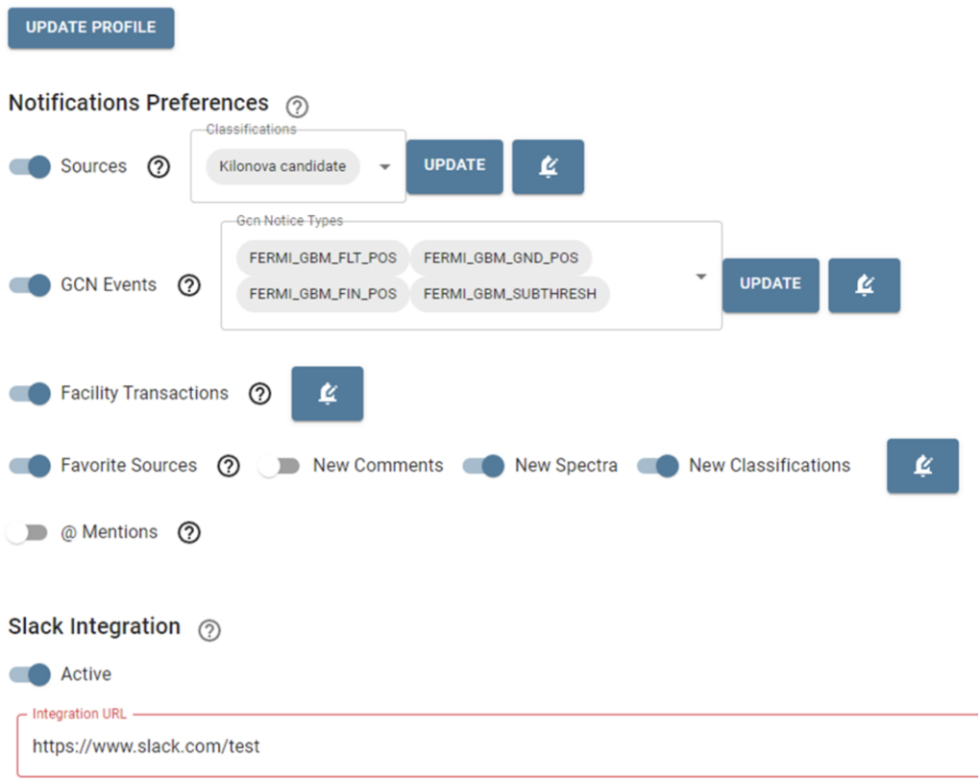Click the Sources help question mark
The height and width of the screenshot is (780, 980).
click(x=158, y=166)
